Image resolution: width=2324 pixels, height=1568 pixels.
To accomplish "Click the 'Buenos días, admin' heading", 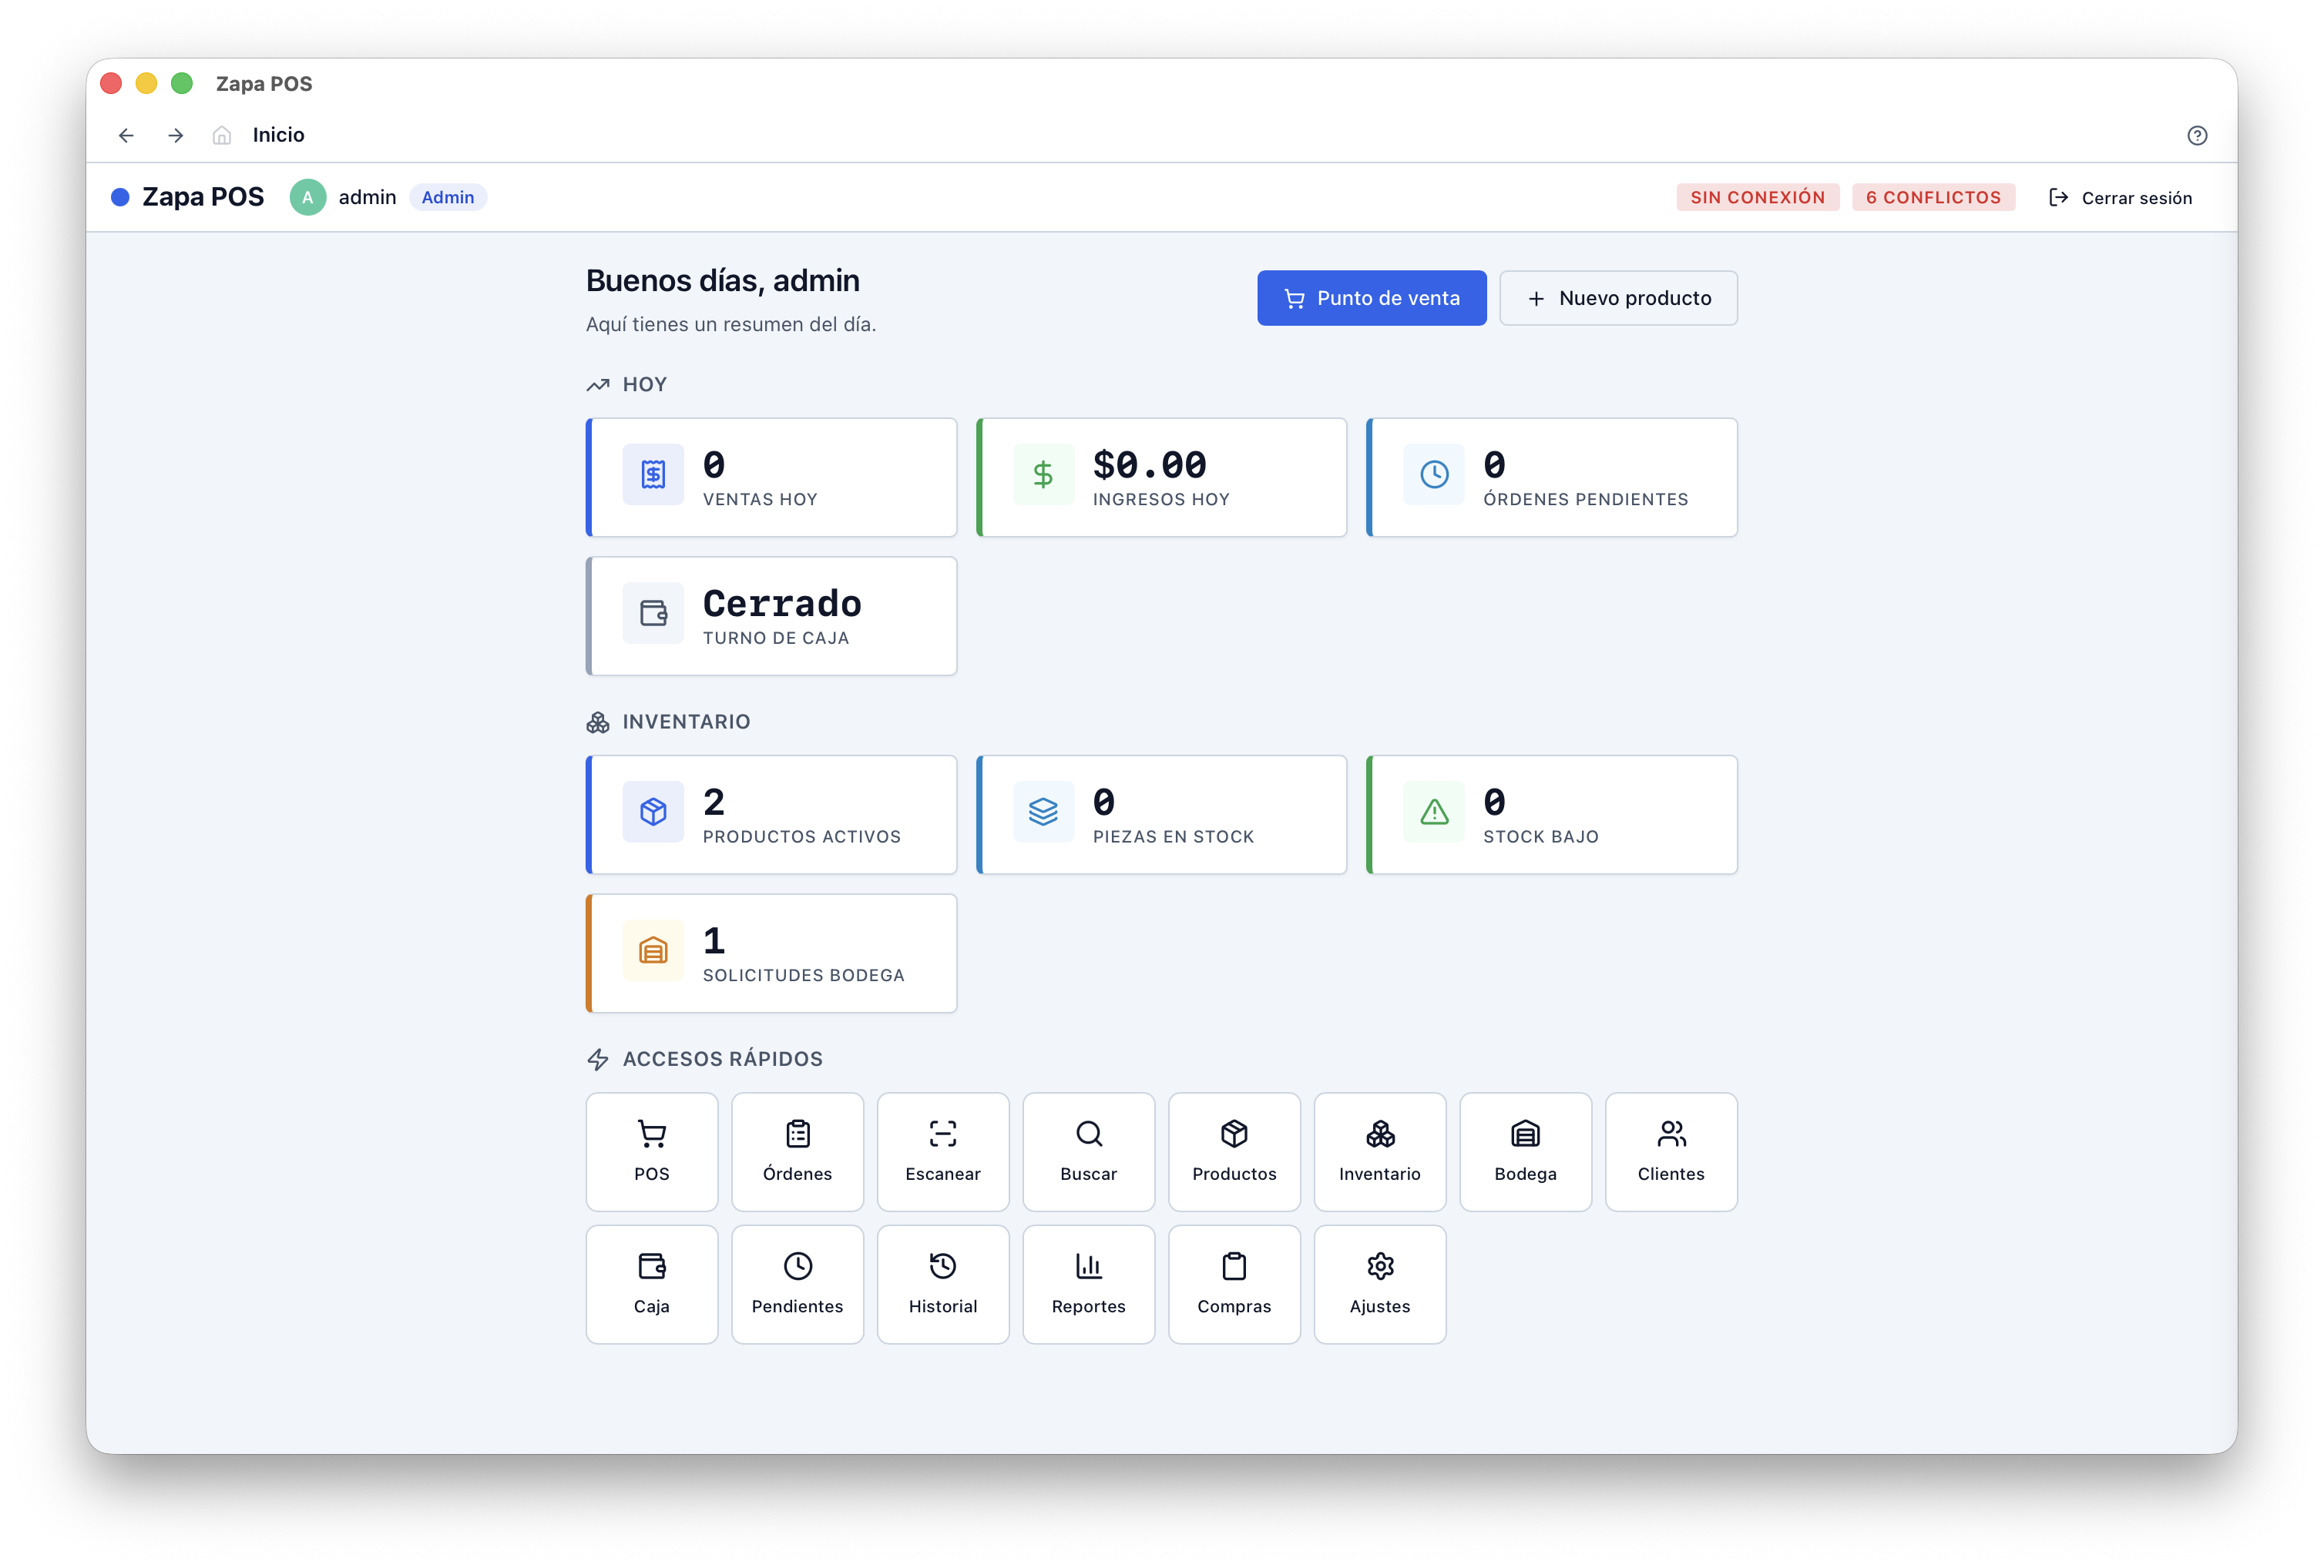I will point(722,281).
